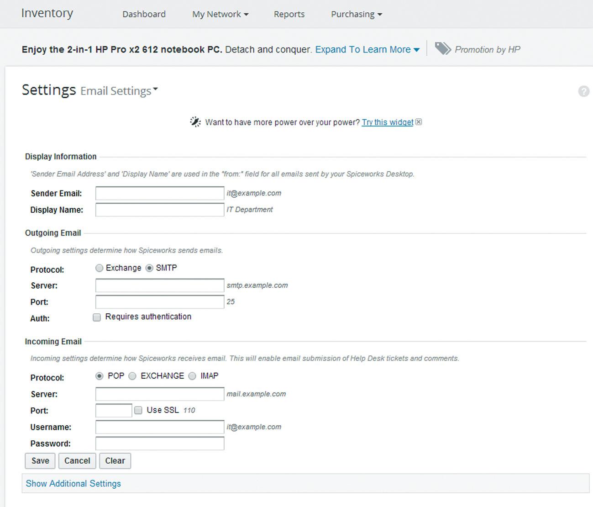This screenshot has height=507, width=593.
Task: Select the IMAP incoming protocol
Action: pos(192,376)
